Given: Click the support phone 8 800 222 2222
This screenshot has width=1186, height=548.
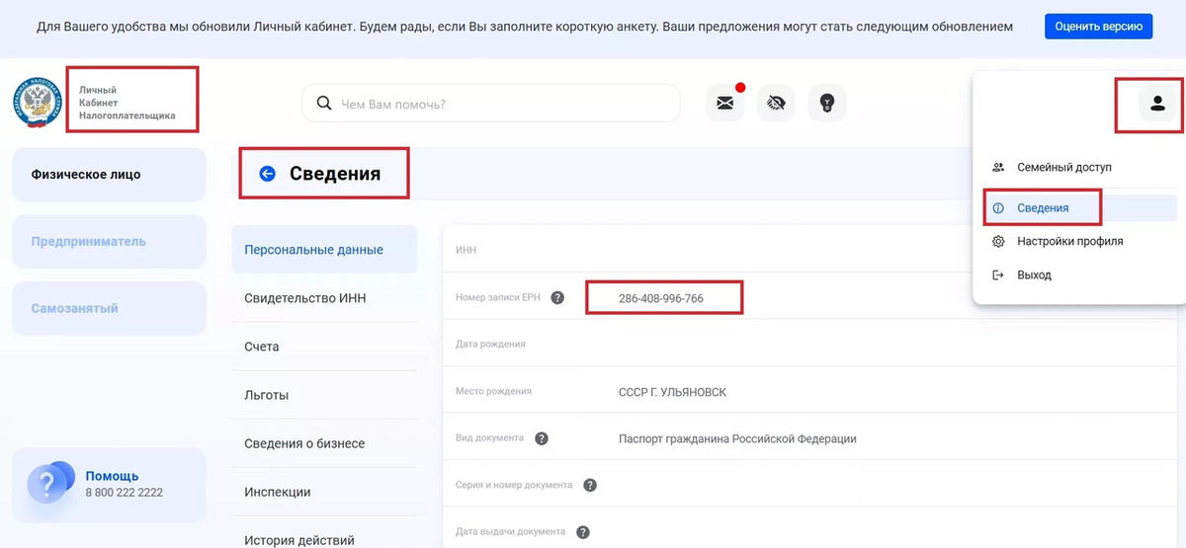Looking at the screenshot, I should click(x=124, y=493).
